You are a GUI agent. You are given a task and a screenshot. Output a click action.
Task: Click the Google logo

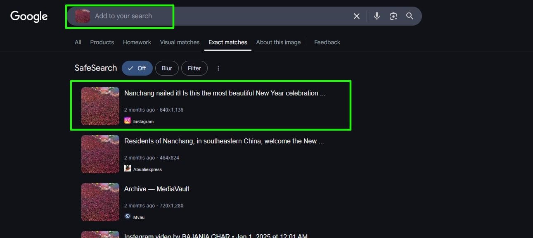(x=29, y=16)
